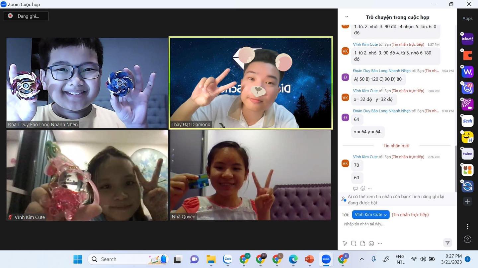Collapse the chat panel using chevron
The image size is (478, 268).
pyautogui.click(x=347, y=17)
